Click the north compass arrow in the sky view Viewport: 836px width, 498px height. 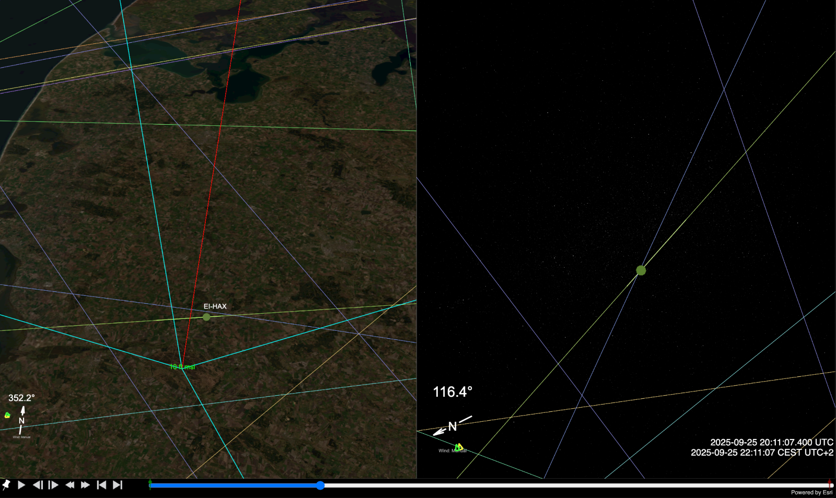pyautogui.click(x=452, y=426)
